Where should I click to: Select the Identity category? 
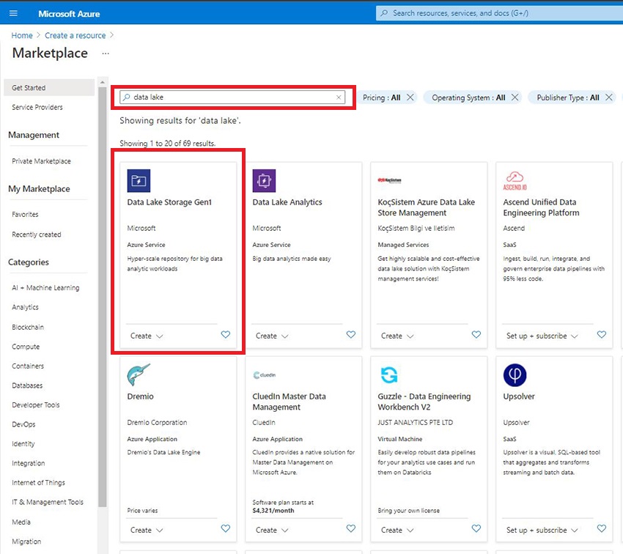pos(23,444)
